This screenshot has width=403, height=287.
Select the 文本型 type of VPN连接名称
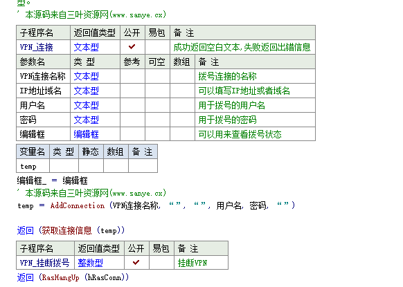(87, 76)
